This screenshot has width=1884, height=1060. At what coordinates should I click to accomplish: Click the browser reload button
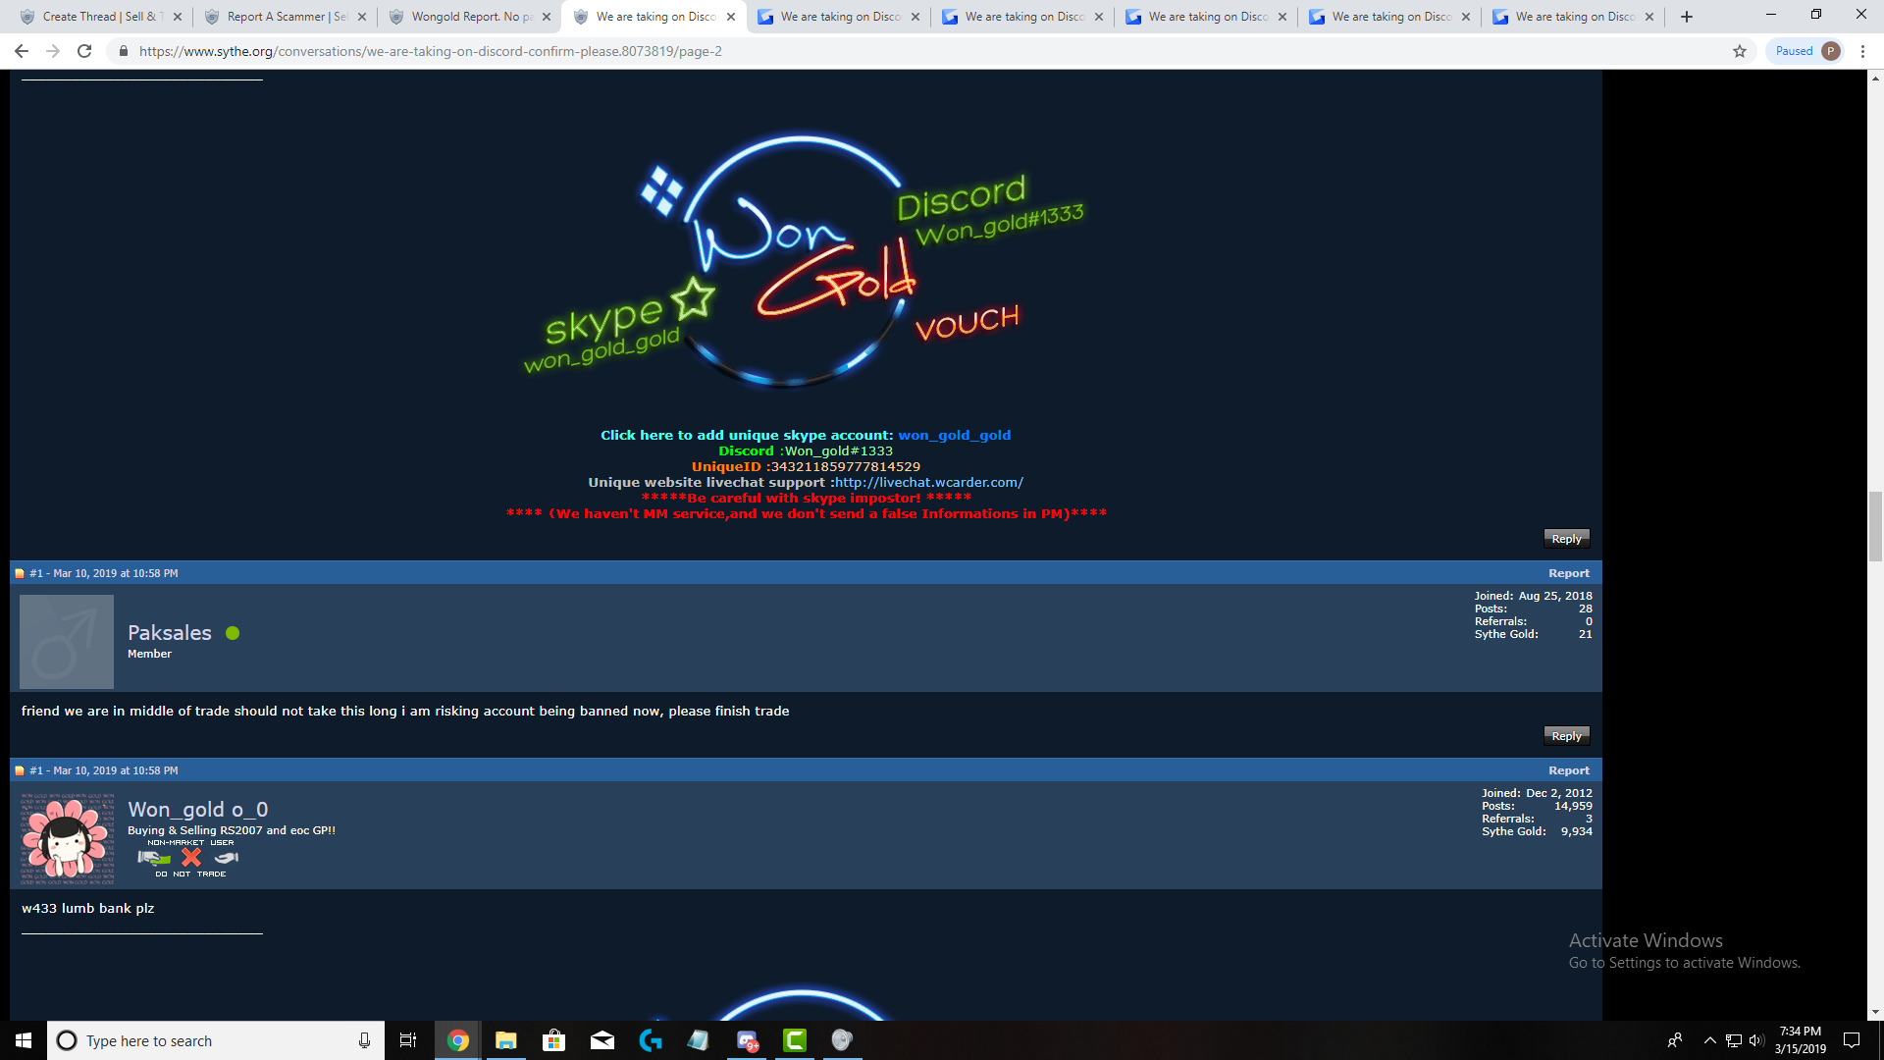point(84,51)
